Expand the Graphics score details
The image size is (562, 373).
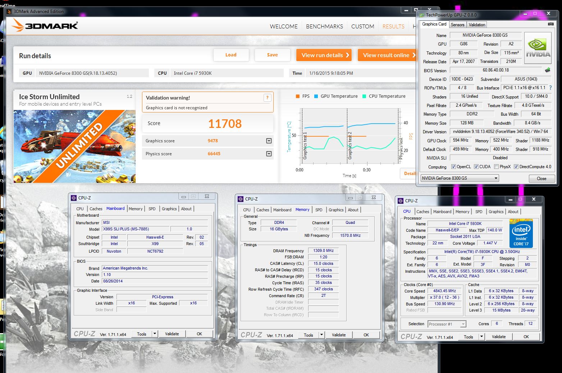pyautogui.click(x=269, y=141)
